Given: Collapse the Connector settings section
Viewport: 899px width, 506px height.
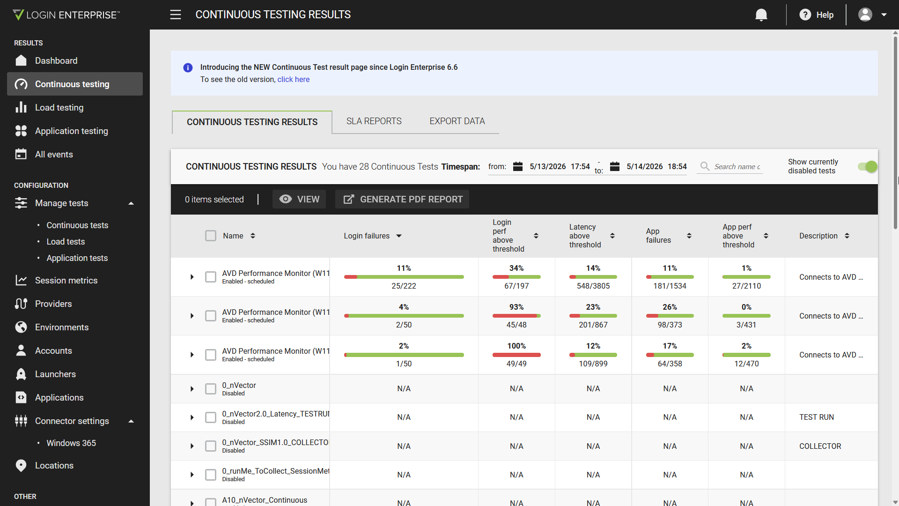Looking at the screenshot, I should click(x=131, y=421).
